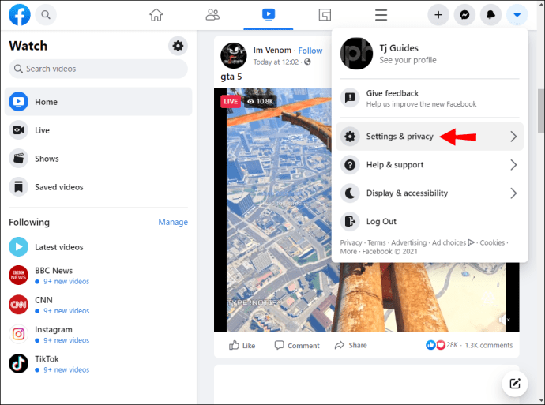Unmute the video speaker icon

(x=505, y=320)
